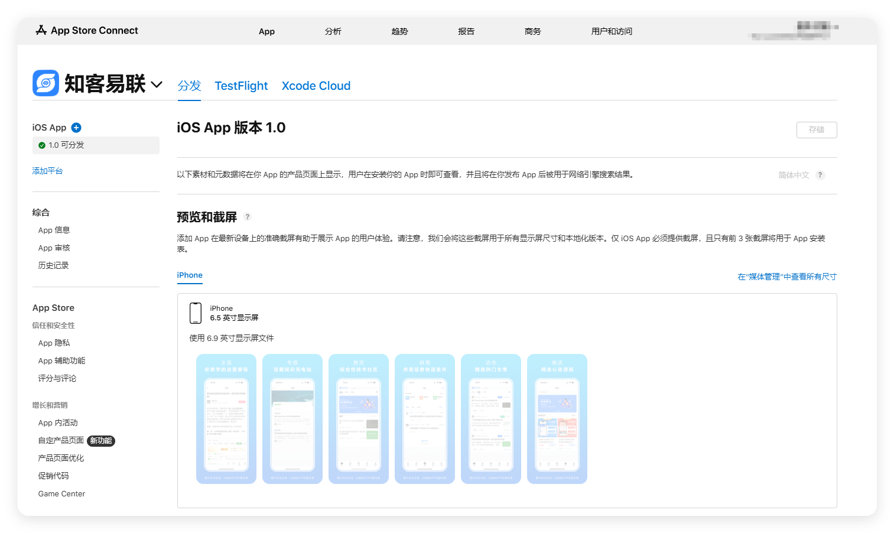Select the 首页 screenshot thumbnail
Image resolution: width=894 pixels, height=533 pixels.
(359, 419)
